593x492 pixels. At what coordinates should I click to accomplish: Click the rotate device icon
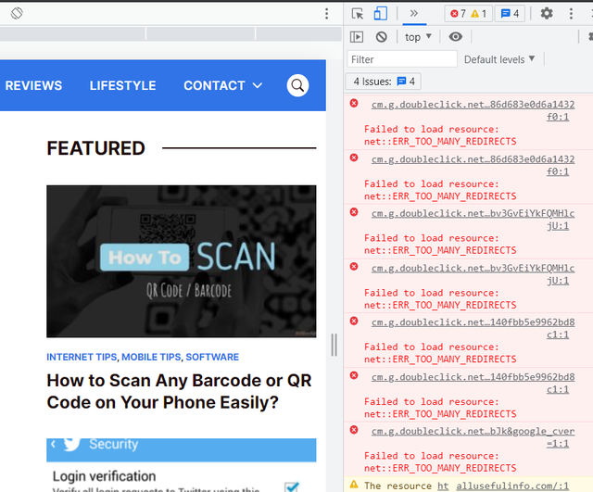(17, 13)
